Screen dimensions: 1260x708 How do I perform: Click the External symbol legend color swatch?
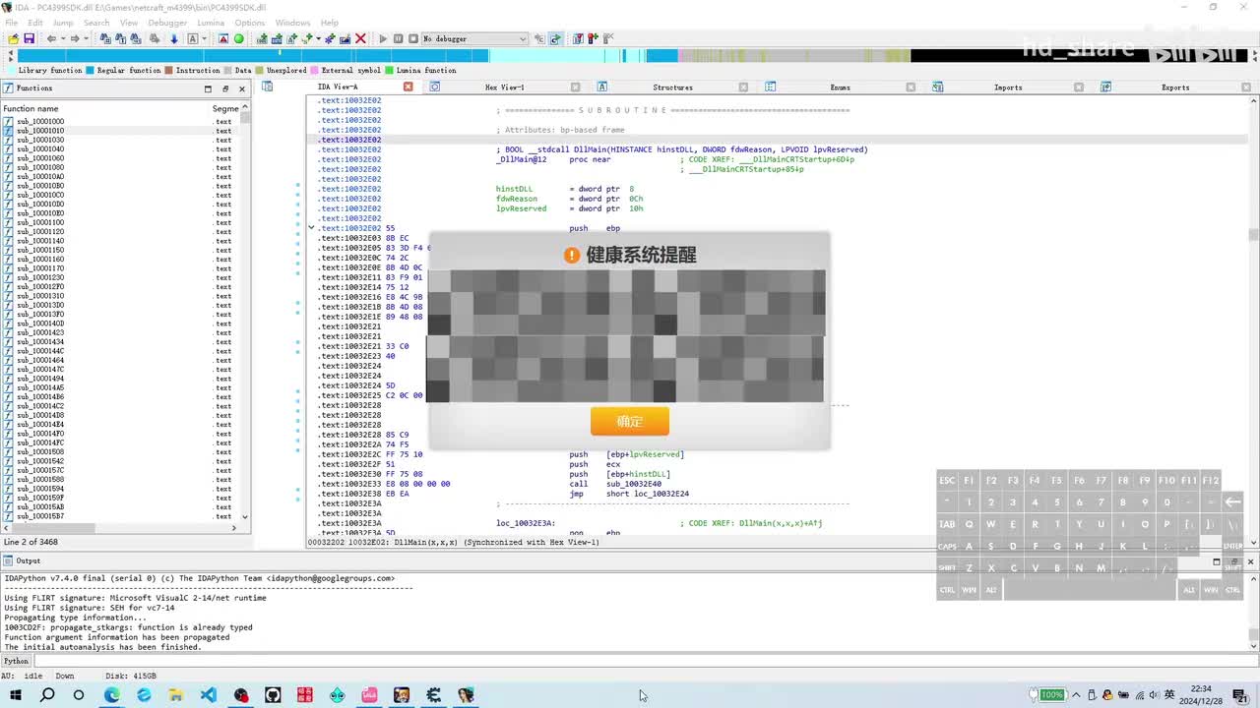click(314, 71)
